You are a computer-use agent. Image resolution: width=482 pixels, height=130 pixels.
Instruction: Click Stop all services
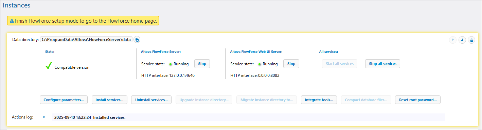(382, 64)
